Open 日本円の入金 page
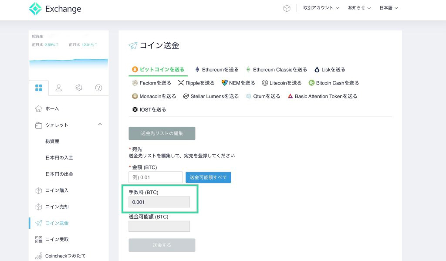This screenshot has width=446, height=261. [x=59, y=158]
